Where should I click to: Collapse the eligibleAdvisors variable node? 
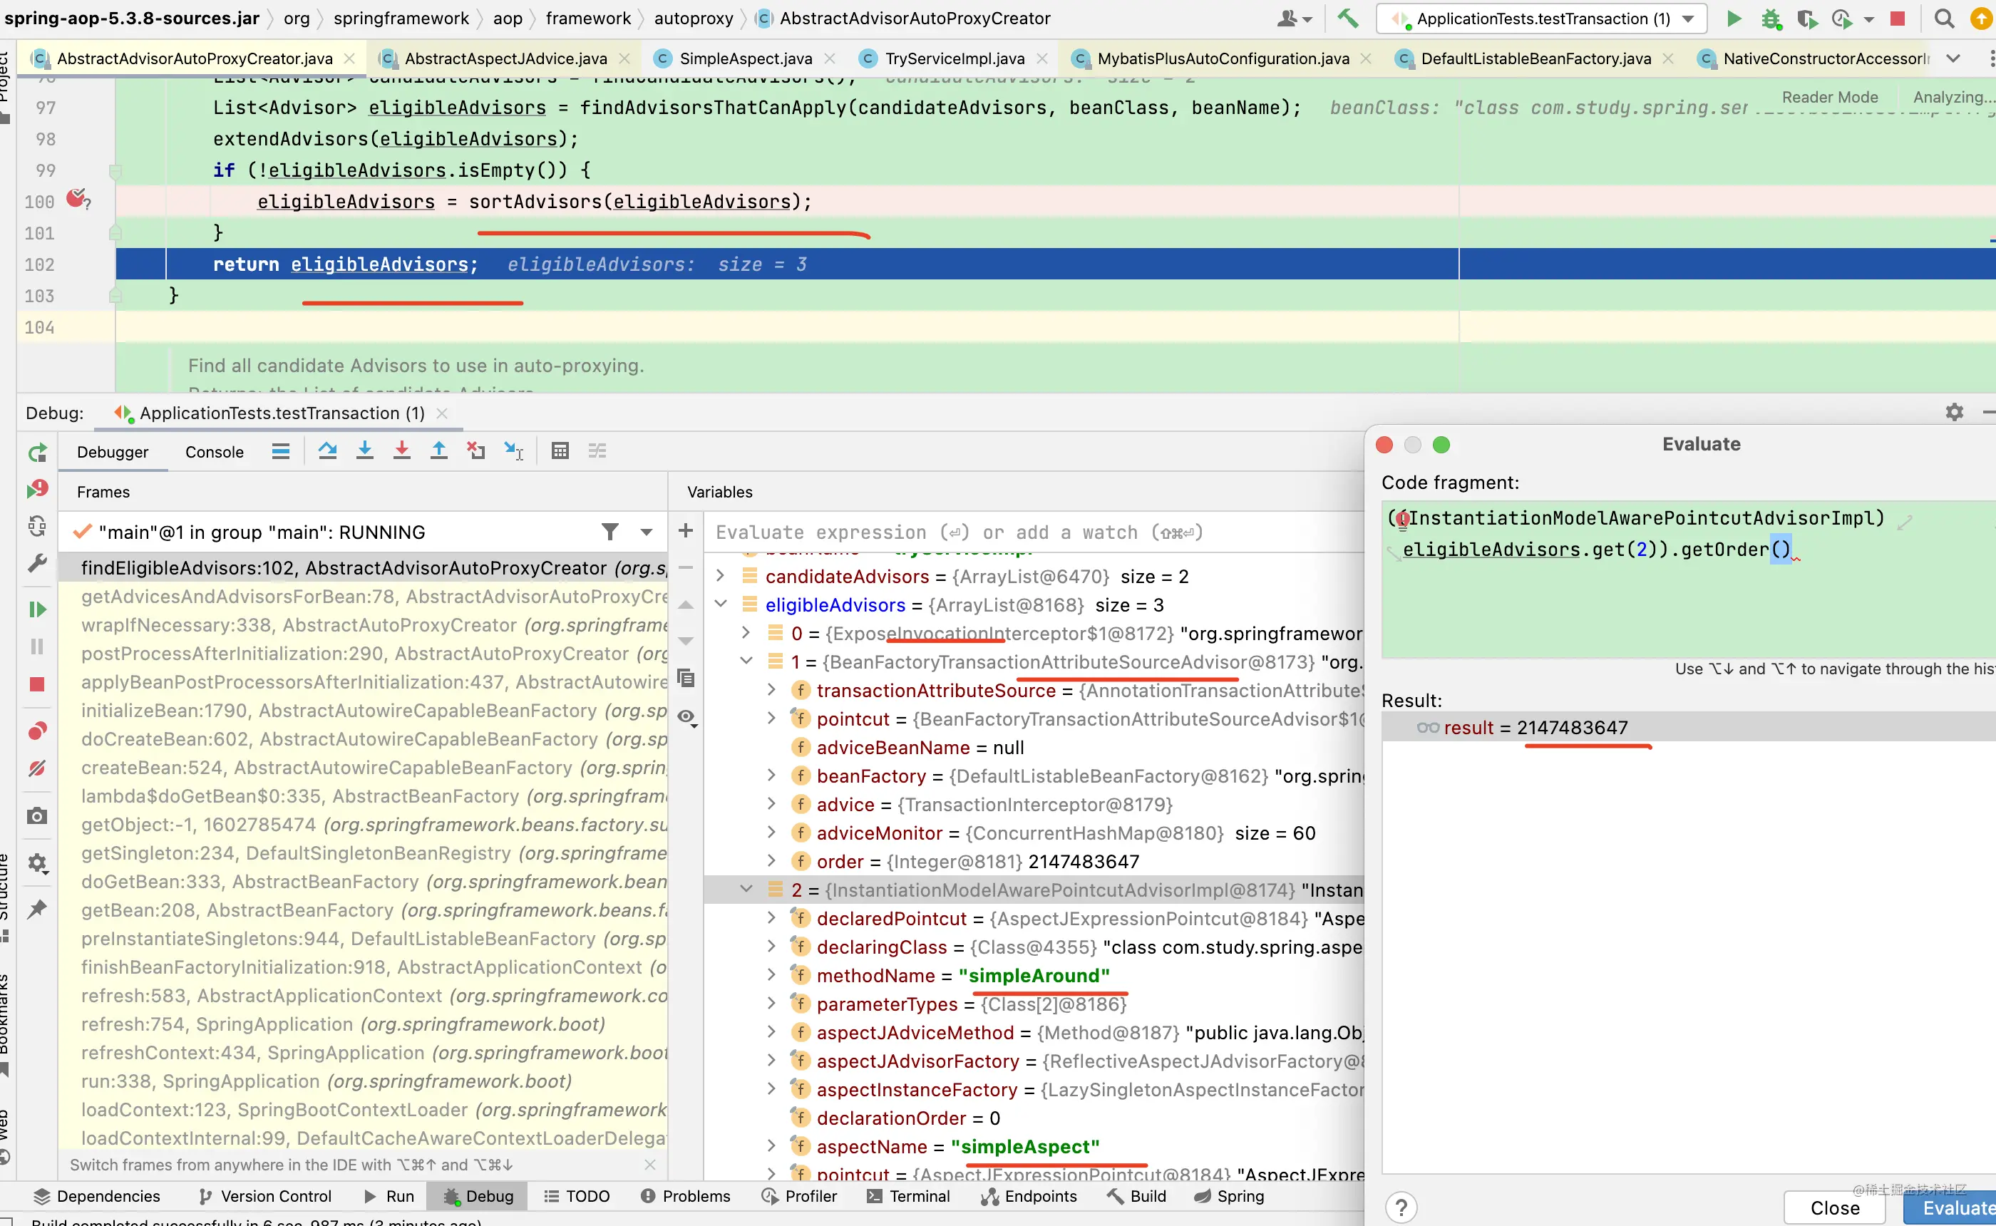point(720,604)
